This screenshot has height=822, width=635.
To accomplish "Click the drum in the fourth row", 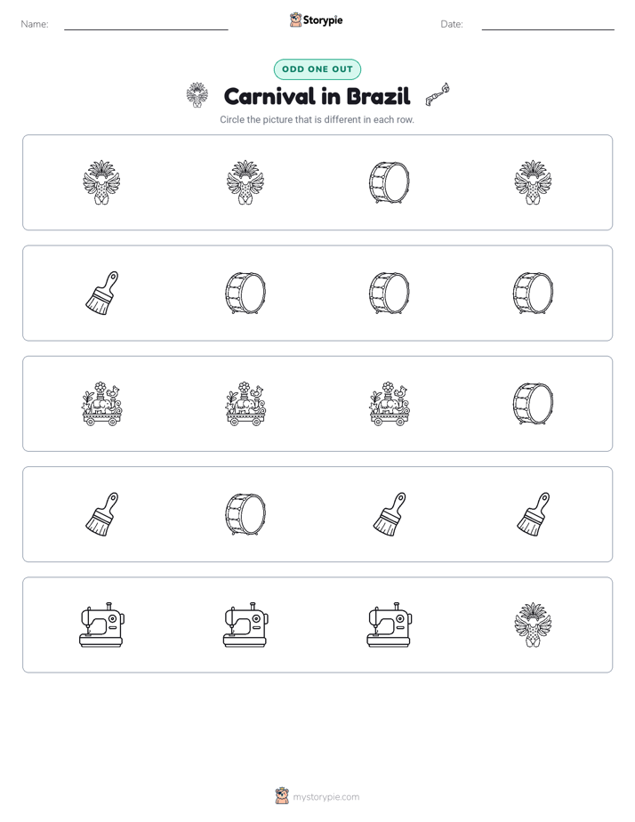I will (245, 514).
